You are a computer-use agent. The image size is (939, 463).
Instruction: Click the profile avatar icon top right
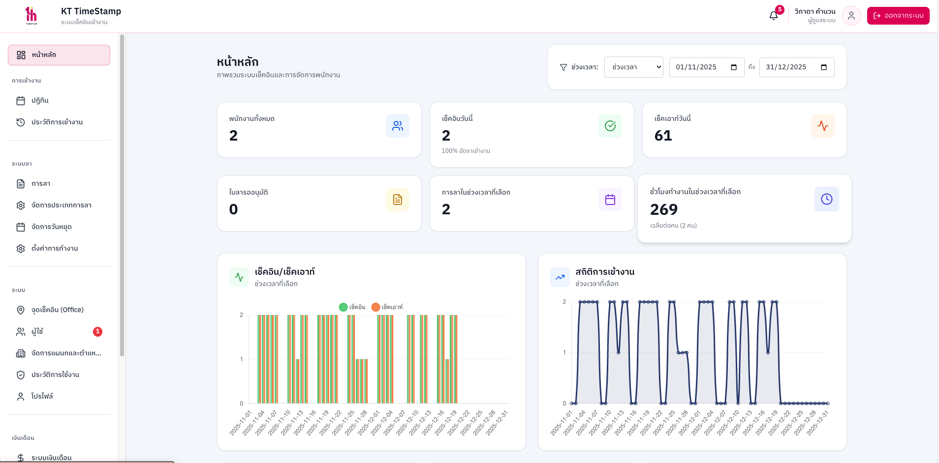click(851, 15)
